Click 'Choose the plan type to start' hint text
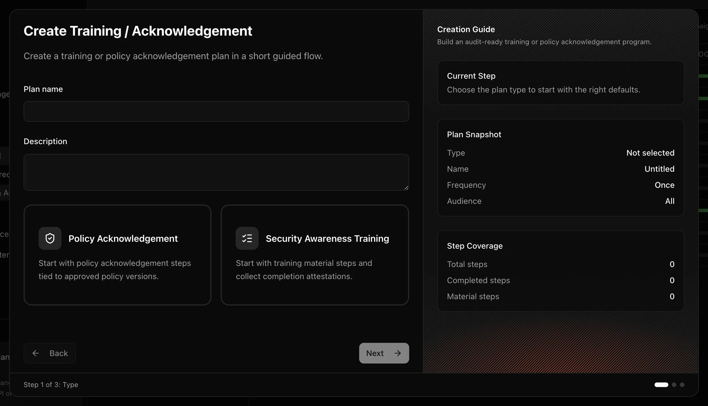708x406 pixels. pyautogui.click(x=544, y=90)
